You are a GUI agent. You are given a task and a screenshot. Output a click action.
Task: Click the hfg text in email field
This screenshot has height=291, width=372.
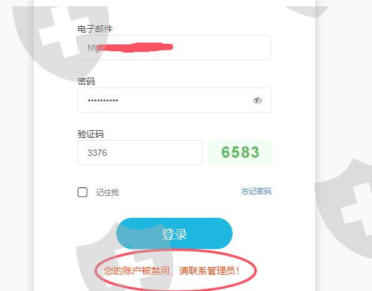(x=93, y=48)
